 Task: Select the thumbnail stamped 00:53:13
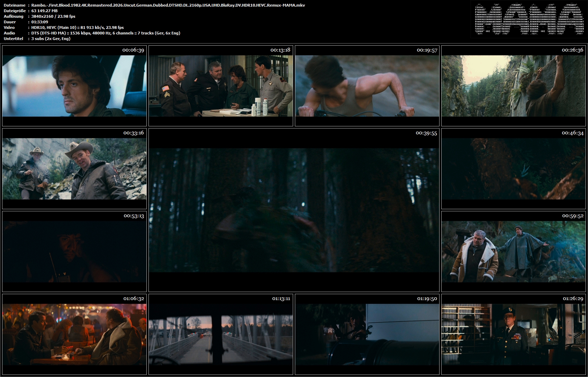(74, 251)
